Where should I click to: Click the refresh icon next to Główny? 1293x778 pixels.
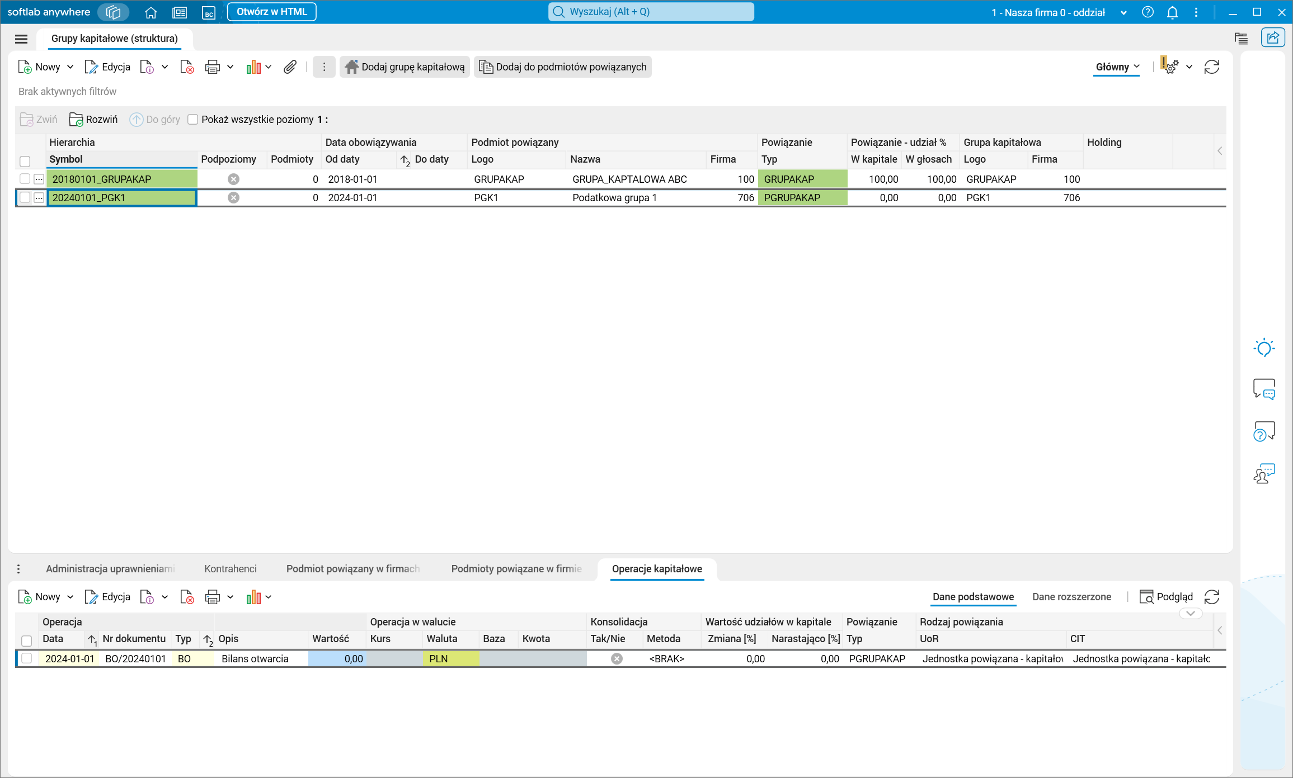[1212, 67]
